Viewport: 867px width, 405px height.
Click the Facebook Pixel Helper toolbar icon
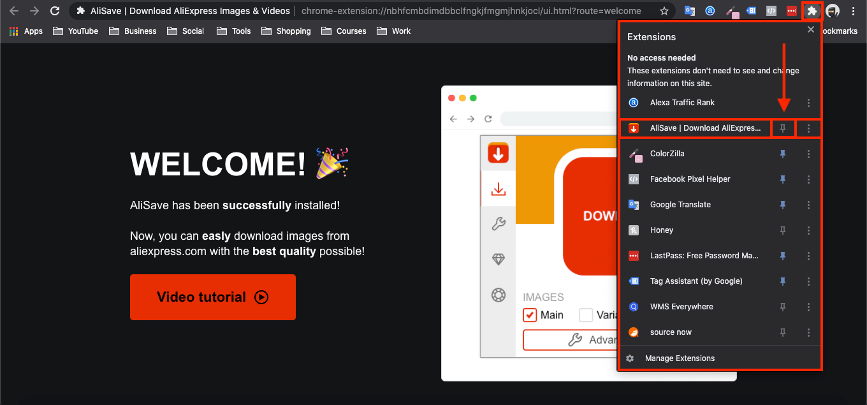pyautogui.click(x=771, y=11)
